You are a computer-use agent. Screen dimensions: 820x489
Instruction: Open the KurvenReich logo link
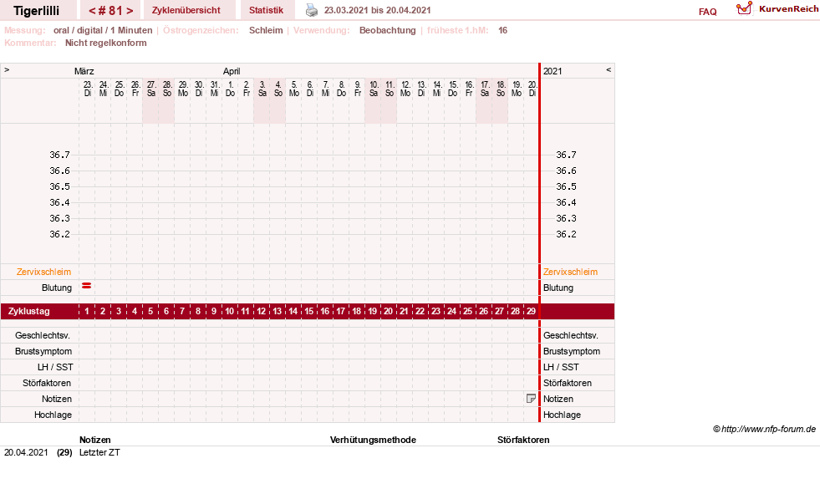click(777, 9)
